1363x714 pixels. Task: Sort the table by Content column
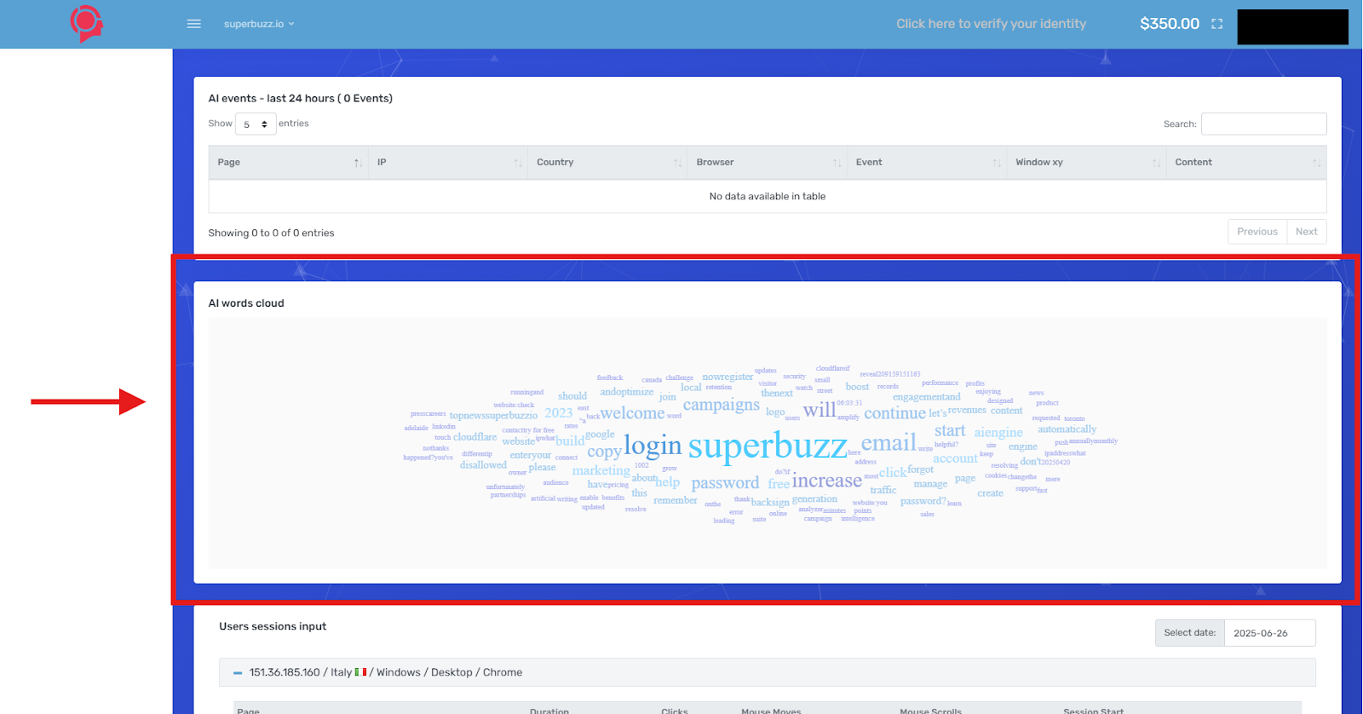coord(1247,162)
